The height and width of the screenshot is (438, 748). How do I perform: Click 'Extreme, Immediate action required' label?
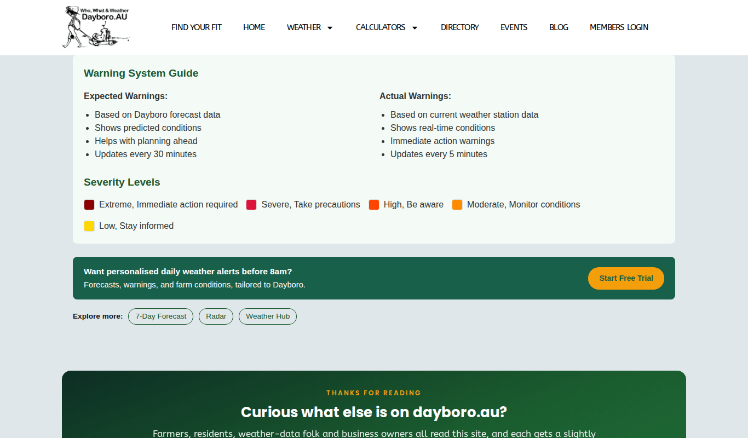click(x=169, y=205)
